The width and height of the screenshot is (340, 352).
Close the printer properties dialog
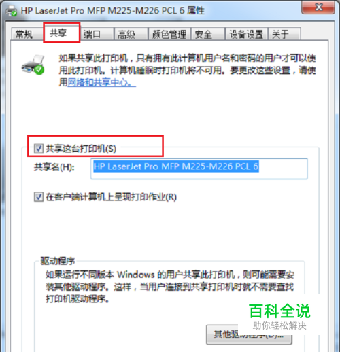318,7
